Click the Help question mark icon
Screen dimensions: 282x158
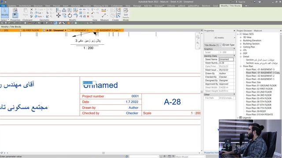pyautogui.click(x=260, y=2)
